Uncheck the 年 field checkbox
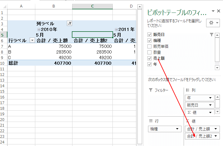The height and width of the screenshot is (146, 223). point(149,64)
